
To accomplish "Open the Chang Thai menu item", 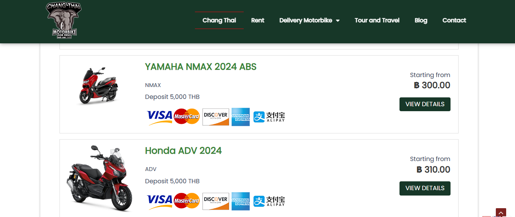I will click(x=219, y=20).
